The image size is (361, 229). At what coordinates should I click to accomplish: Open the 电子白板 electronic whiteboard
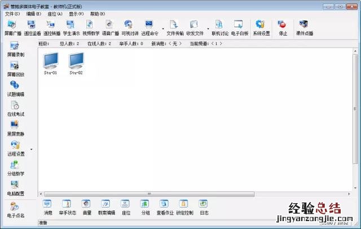click(x=239, y=28)
